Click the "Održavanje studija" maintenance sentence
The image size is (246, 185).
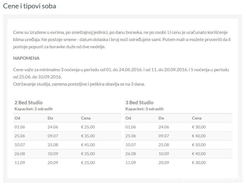point(79,84)
